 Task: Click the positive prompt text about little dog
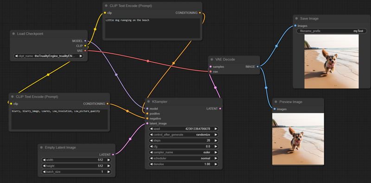coord(128,20)
